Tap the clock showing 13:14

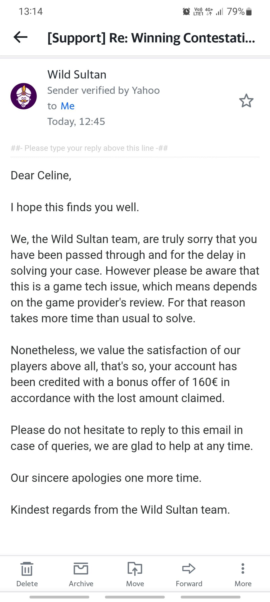[x=31, y=12]
